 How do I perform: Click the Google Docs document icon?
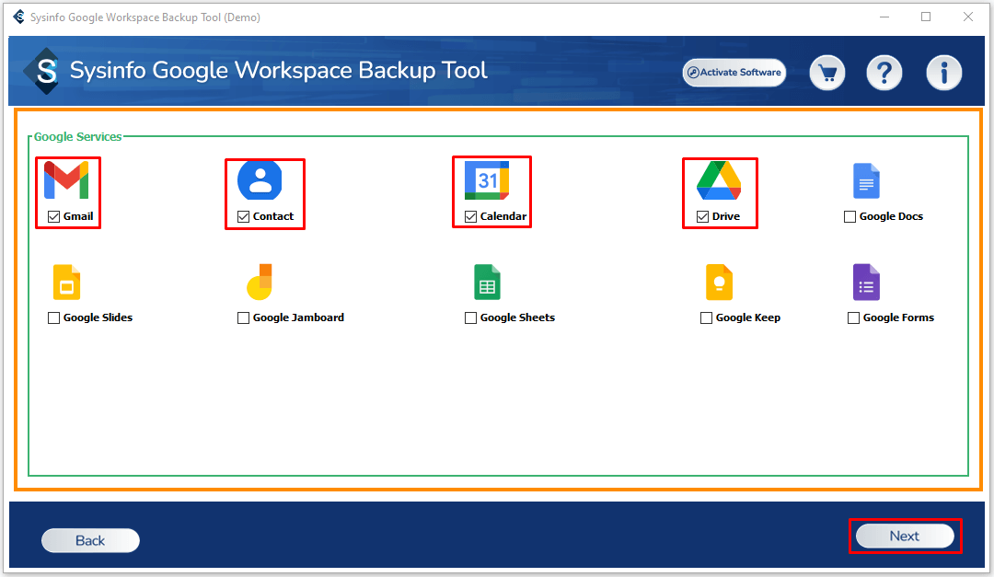867,181
